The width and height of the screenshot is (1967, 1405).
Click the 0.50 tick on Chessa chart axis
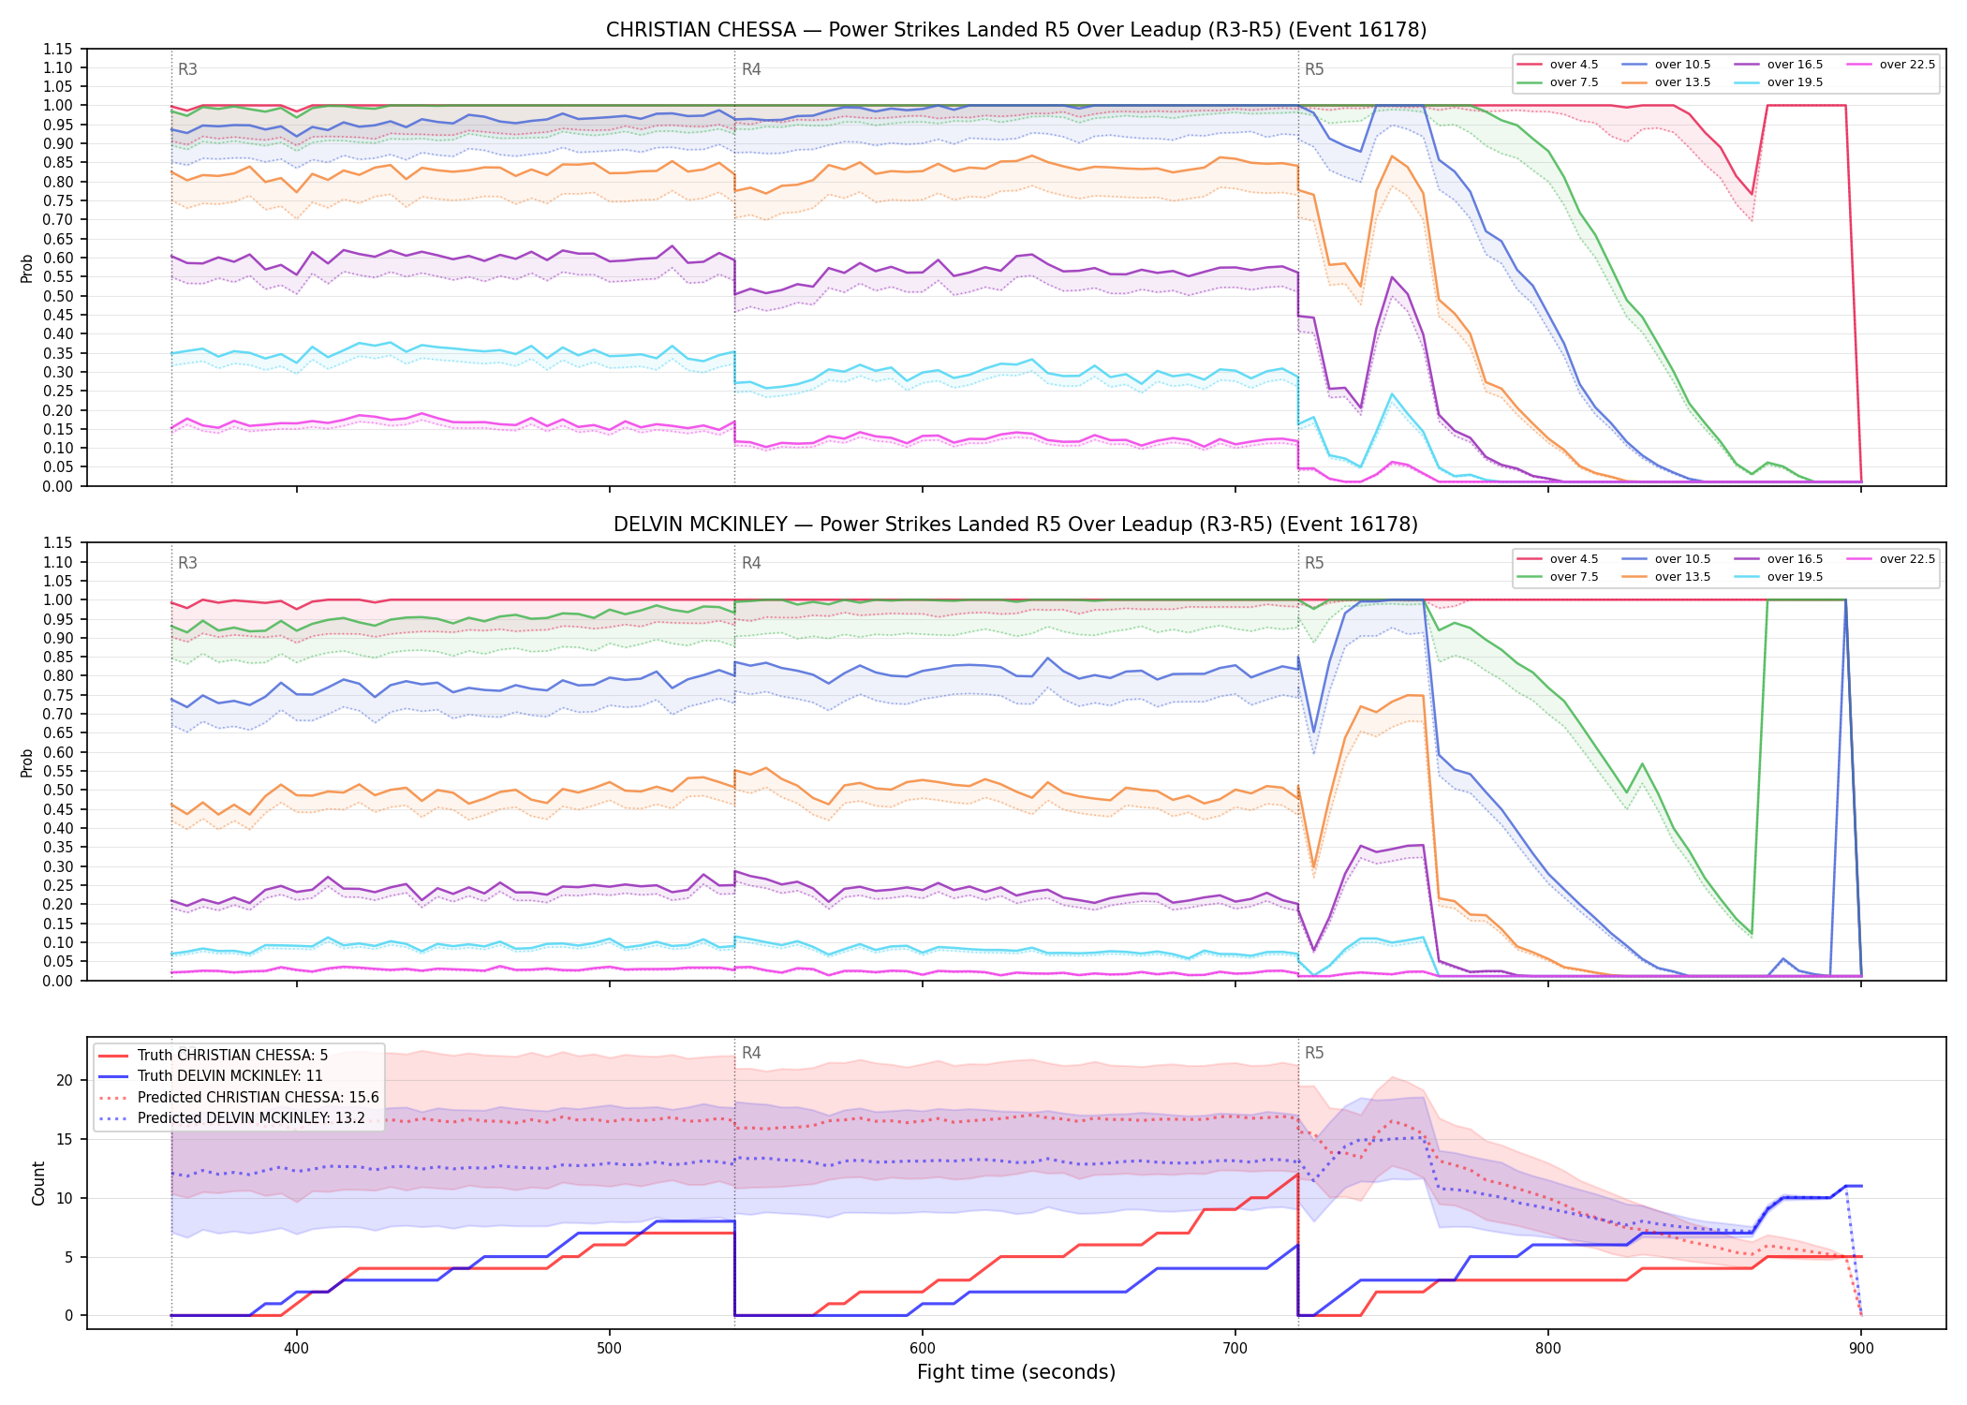click(x=57, y=296)
